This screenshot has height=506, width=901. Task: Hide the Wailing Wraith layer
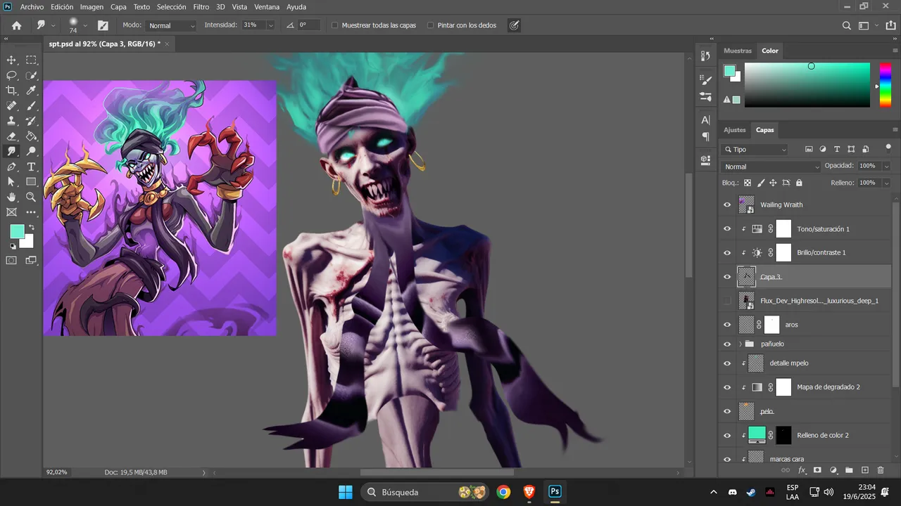pos(728,205)
